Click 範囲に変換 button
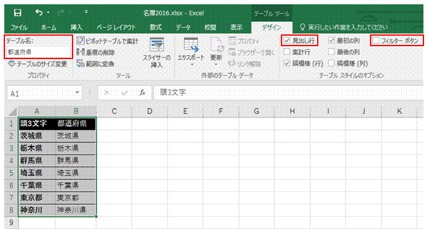 (95, 64)
